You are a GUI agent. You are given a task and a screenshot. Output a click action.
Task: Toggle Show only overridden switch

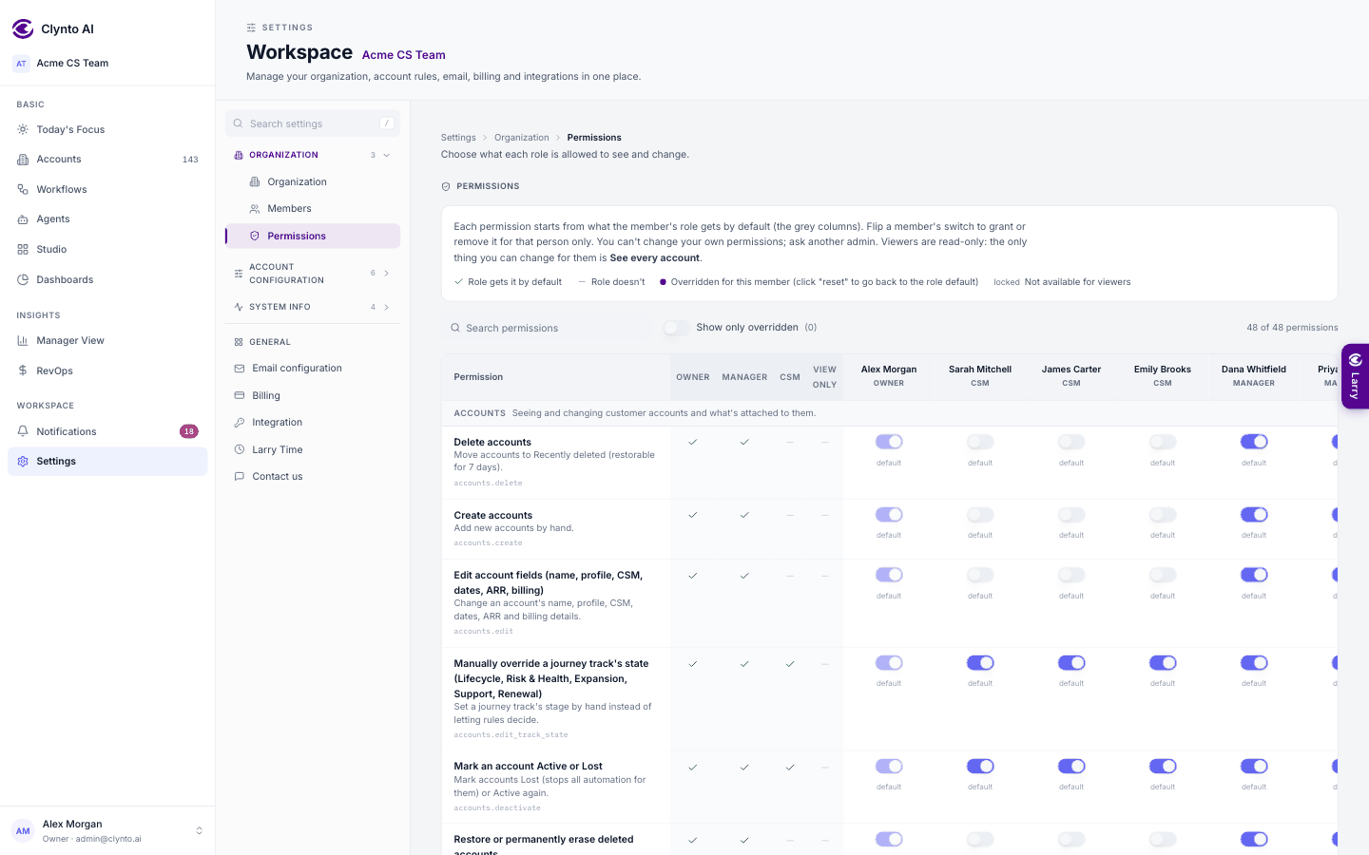point(677,328)
